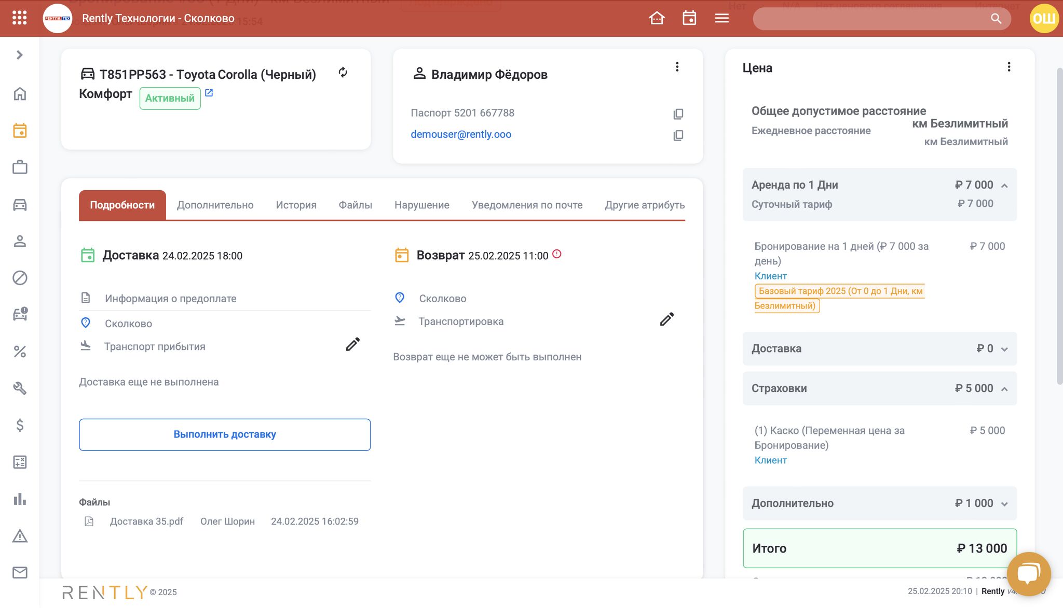Viewport: 1063px width, 608px height.
Task: Open external link icon beside Активный
Action: point(209,93)
